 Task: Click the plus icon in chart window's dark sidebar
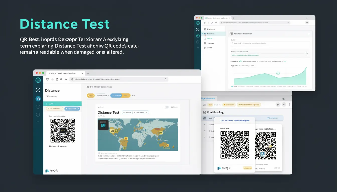click(x=198, y=47)
